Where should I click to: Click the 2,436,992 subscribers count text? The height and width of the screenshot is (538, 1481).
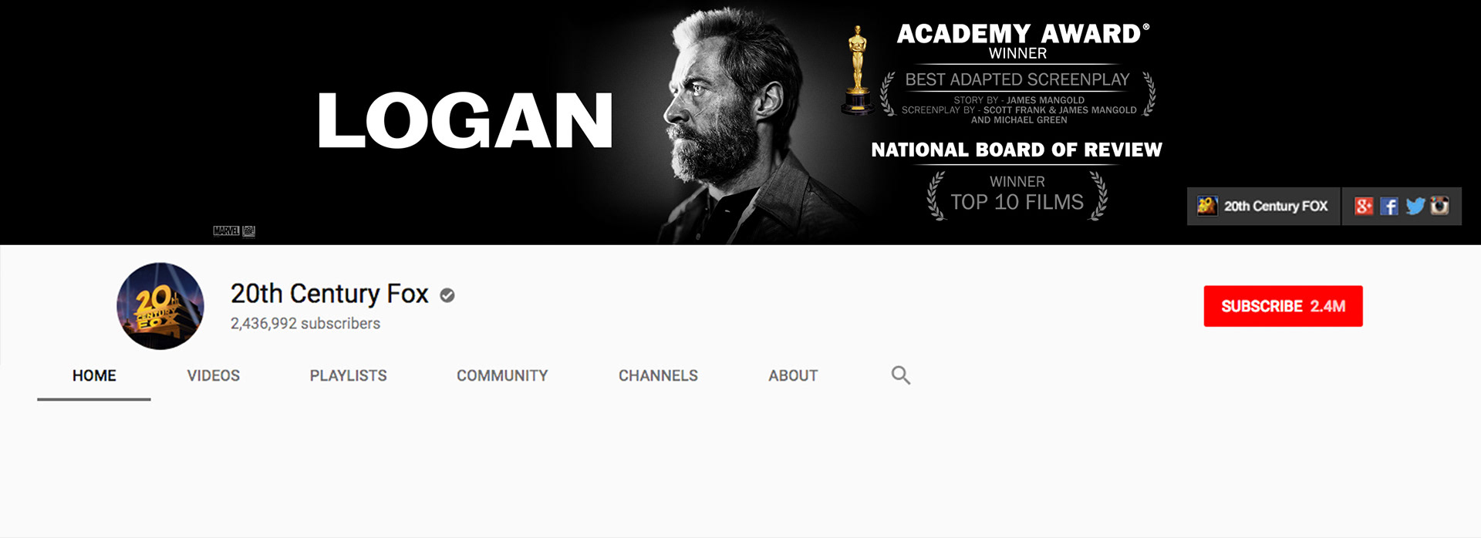pos(305,324)
